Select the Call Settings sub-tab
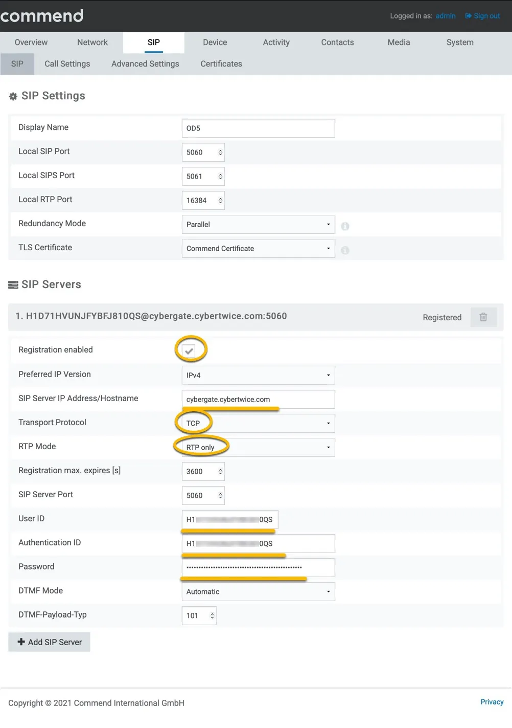The width and height of the screenshot is (512, 728). (67, 64)
